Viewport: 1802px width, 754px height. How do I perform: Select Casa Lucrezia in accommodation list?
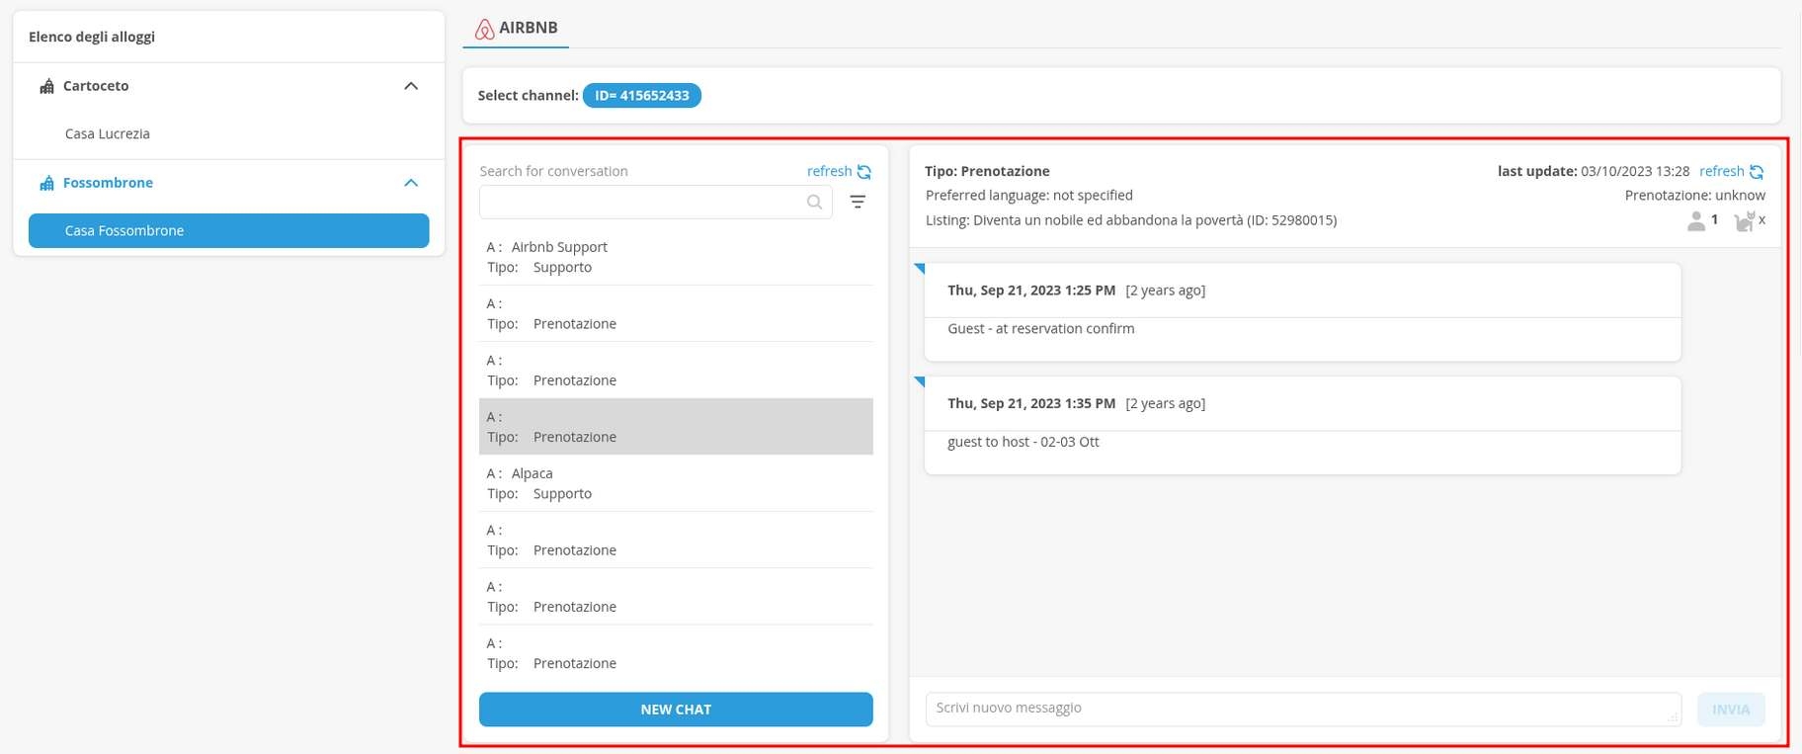coord(108,133)
